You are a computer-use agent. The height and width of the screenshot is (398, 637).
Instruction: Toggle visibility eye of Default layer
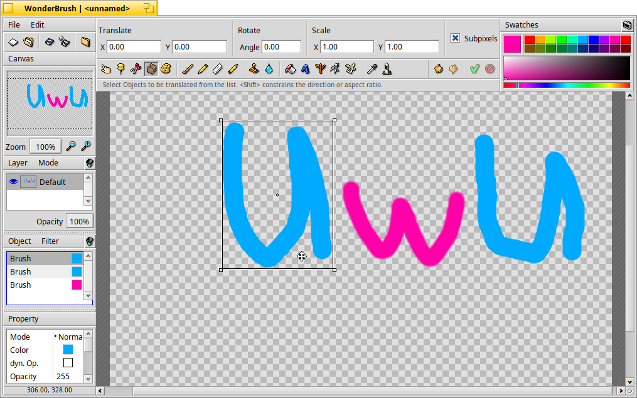click(x=13, y=182)
